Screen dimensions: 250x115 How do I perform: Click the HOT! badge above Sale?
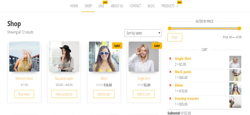click(105, 2)
